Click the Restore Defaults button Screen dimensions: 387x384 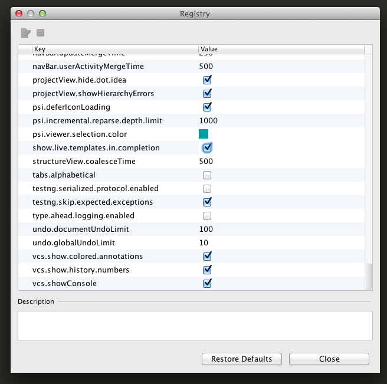(x=242, y=359)
